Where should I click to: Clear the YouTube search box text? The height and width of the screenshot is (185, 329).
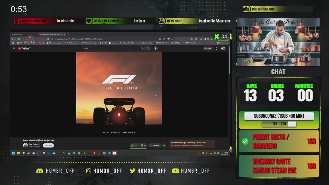tap(142, 48)
